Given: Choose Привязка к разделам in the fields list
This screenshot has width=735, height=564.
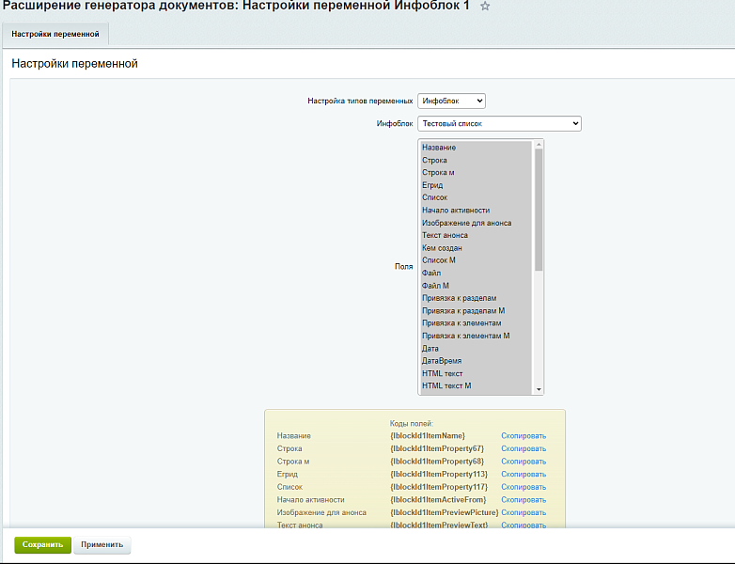Looking at the screenshot, I should click(x=460, y=298).
